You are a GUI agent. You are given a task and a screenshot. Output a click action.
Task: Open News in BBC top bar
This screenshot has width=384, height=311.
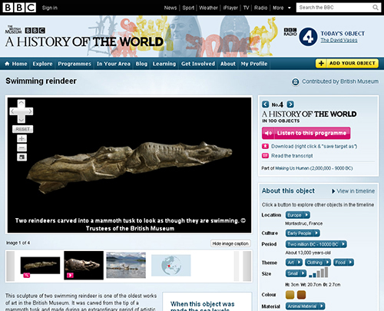point(170,8)
